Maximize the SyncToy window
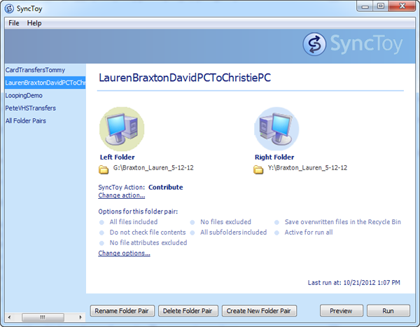 [380, 6]
